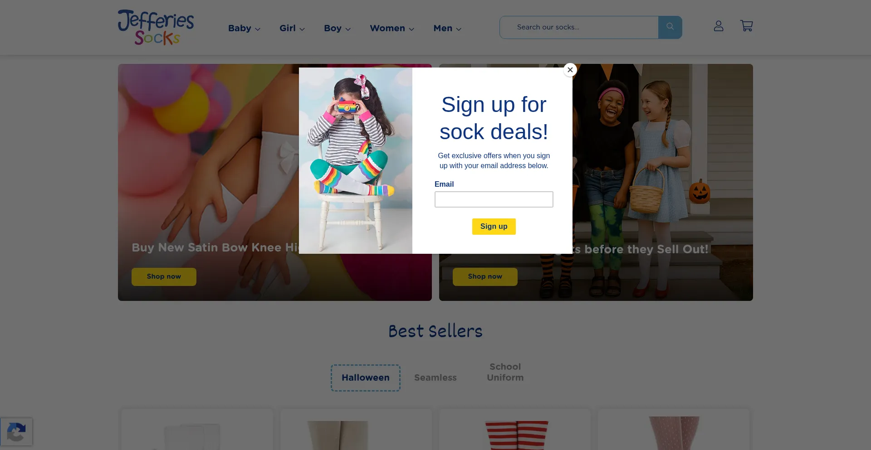Click the search magnifier icon button
The height and width of the screenshot is (450, 871).
(670, 27)
